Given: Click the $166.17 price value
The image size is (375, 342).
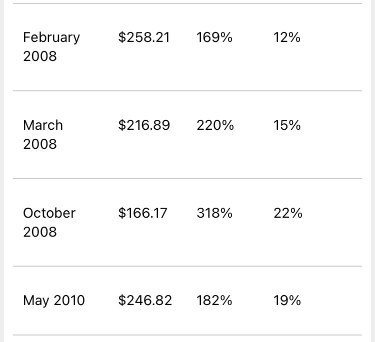Looking at the screenshot, I should [x=142, y=213].
